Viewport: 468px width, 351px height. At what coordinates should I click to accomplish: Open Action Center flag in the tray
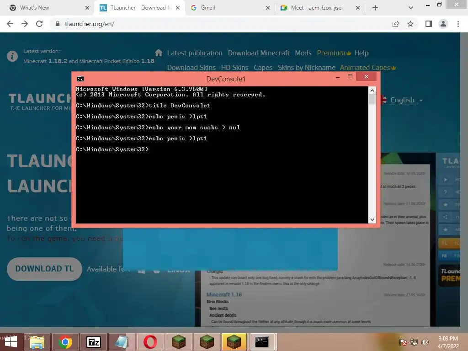(x=403, y=342)
